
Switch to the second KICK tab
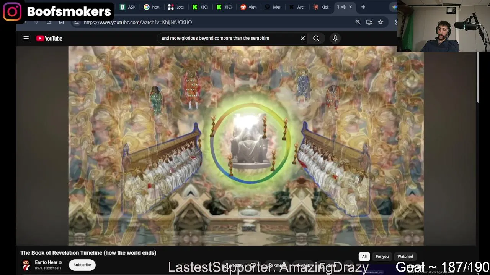(224, 7)
